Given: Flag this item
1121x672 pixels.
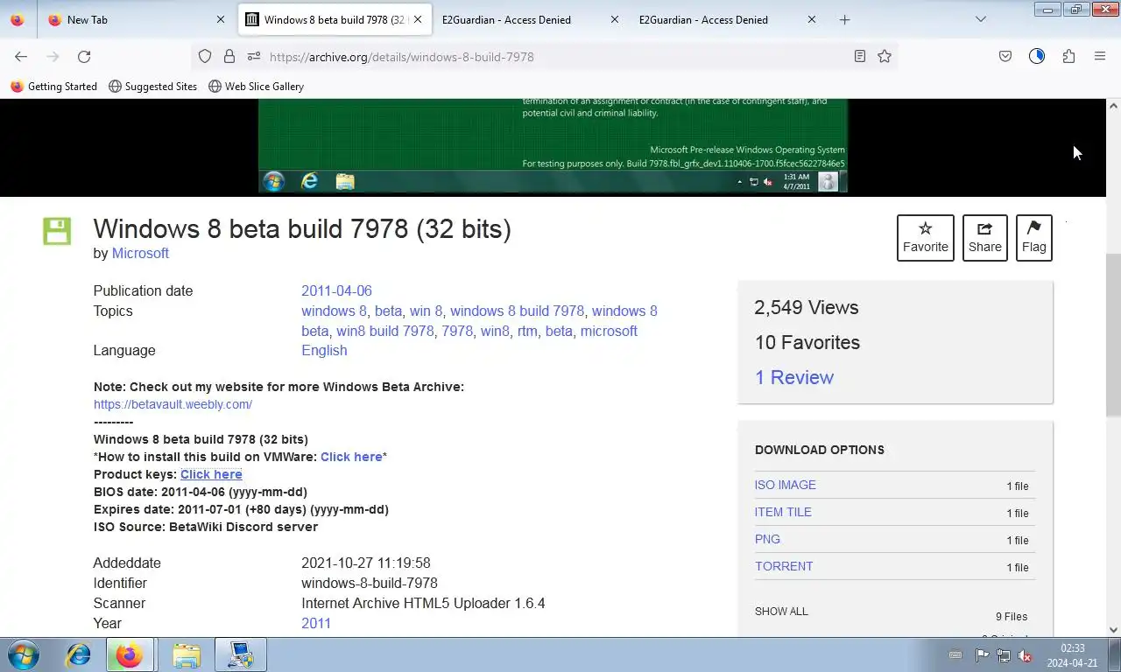Looking at the screenshot, I should pyautogui.click(x=1034, y=238).
